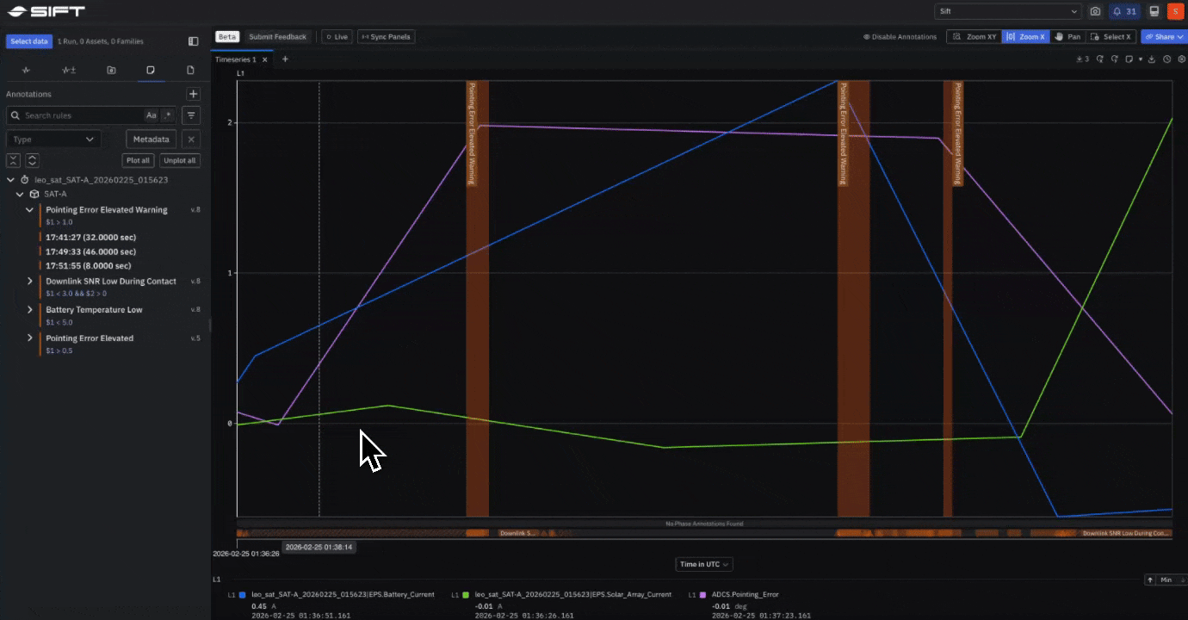Click the camera screenshot icon near notifications
Screen dimensions: 1188x620
(x=1095, y=11)
